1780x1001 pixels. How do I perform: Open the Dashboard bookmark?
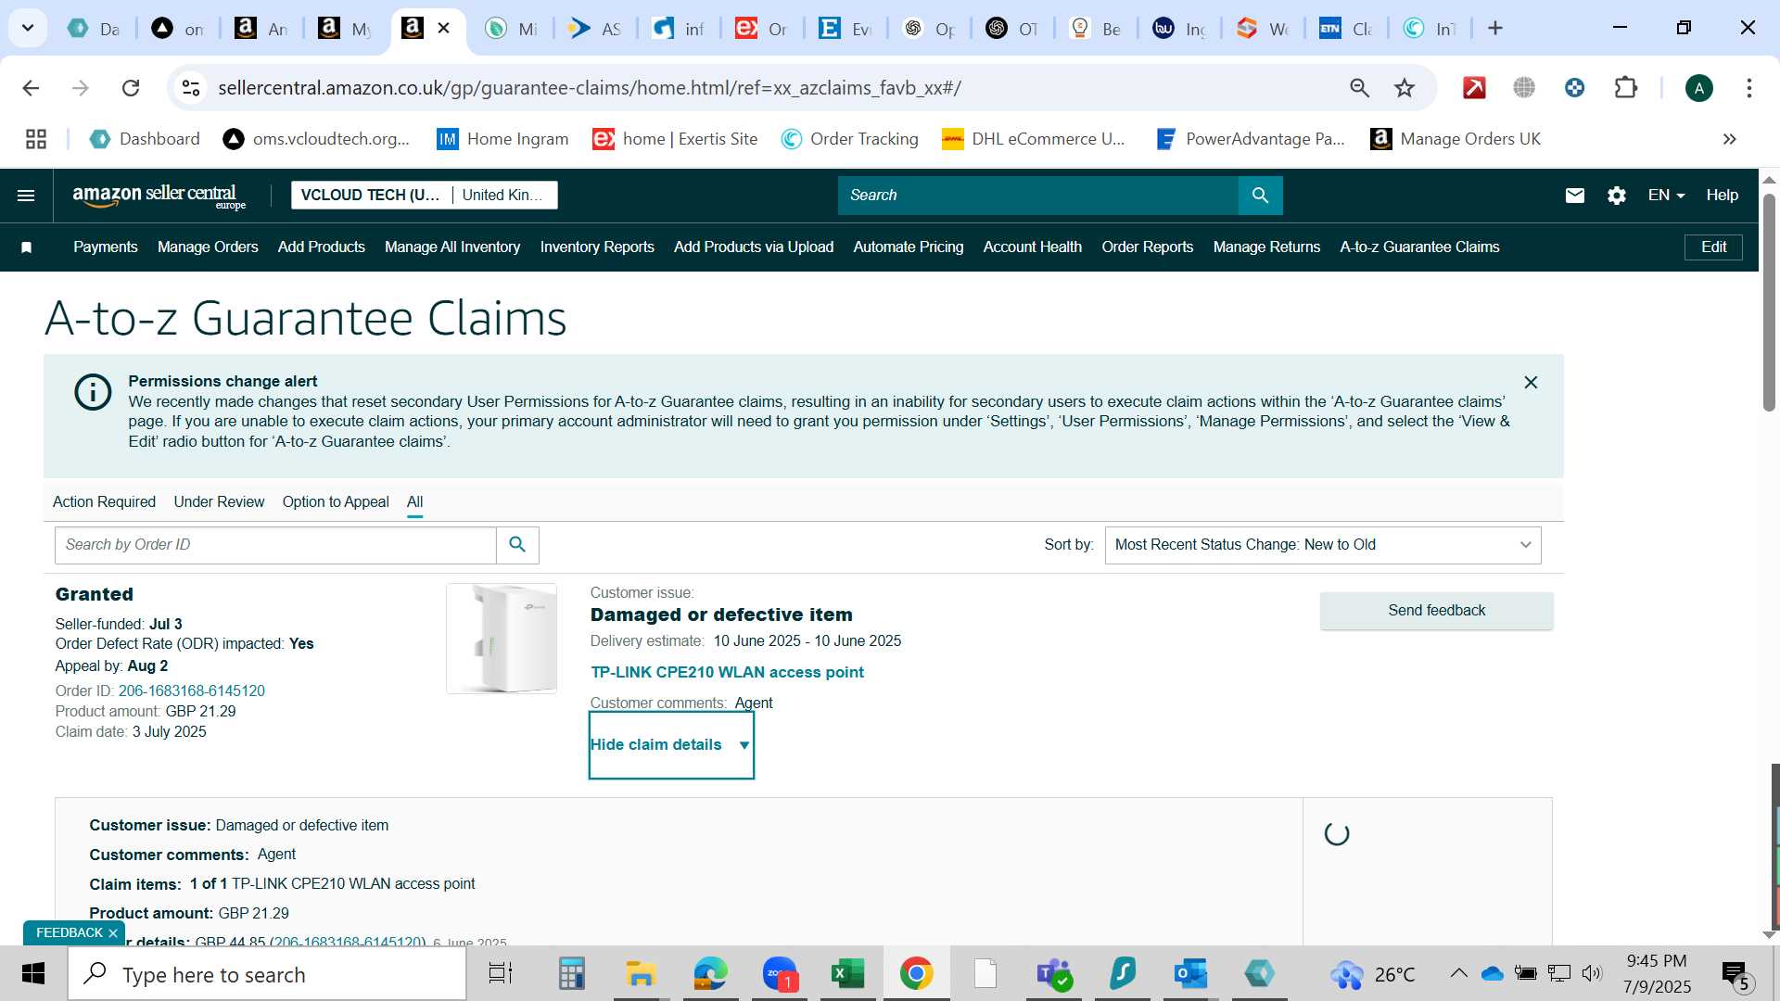tap(145, 139)
